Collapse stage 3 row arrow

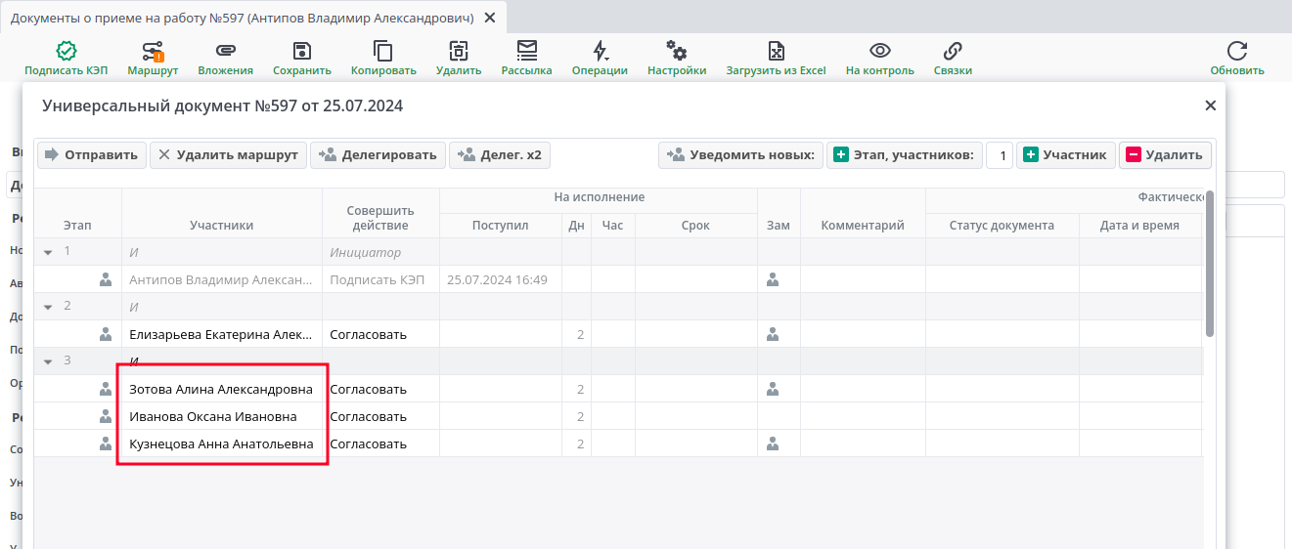48,361
